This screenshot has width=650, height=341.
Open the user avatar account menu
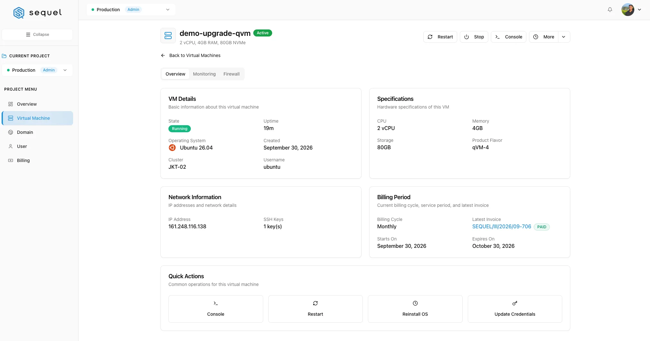click(x=632, y=10)
